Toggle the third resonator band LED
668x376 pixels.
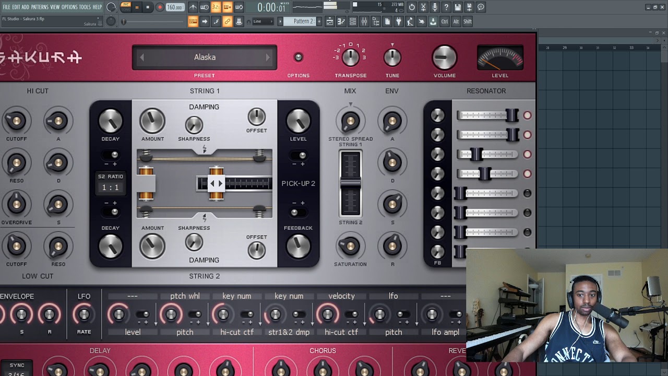click(527, 154)
